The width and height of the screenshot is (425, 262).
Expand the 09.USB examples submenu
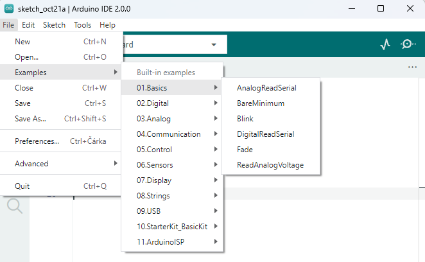coord(172,211)
